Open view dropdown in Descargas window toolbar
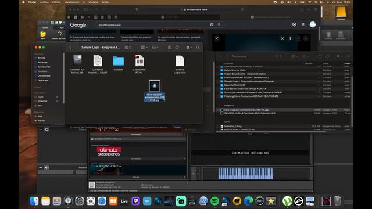This screenshot has height=209, width=372. pos(278,56)
